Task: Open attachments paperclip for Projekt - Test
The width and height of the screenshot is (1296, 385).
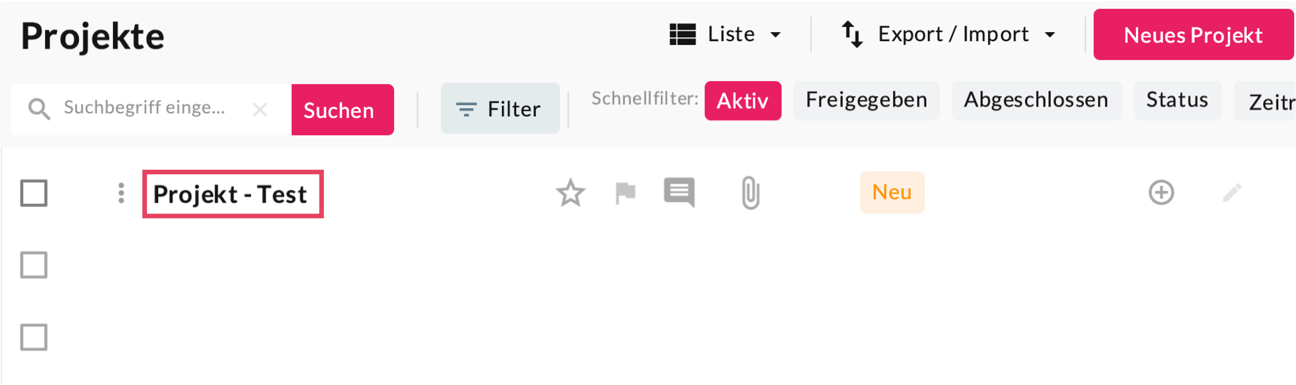Action: pos(750,193)
